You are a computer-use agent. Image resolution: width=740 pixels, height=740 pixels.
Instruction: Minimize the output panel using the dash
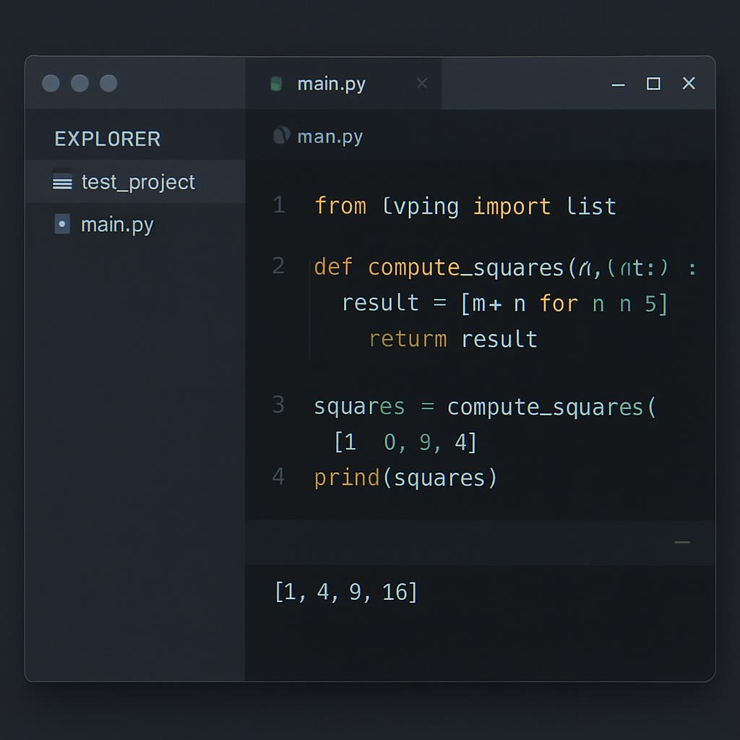pyautogui.click(x=682, y=542)
